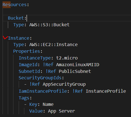Click 'PublicSubnet' reference value

coord(75,71)
